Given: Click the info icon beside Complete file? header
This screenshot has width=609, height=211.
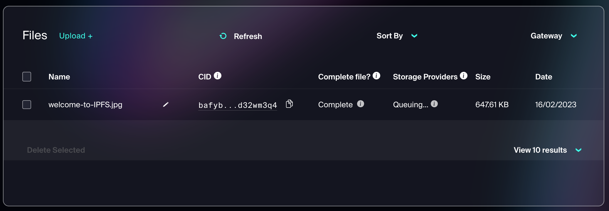Looking at the screenshot, I should 376,76.
